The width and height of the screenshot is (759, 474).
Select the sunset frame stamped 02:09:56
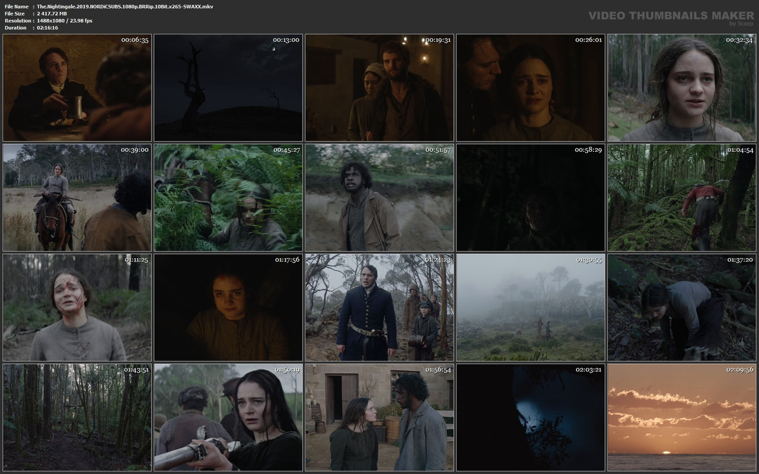[682, 418]
